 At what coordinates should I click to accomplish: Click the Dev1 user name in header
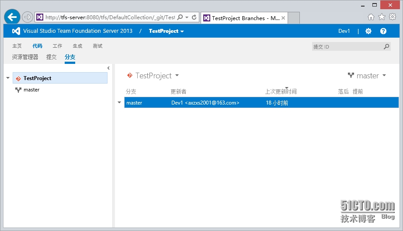(344, 31)
